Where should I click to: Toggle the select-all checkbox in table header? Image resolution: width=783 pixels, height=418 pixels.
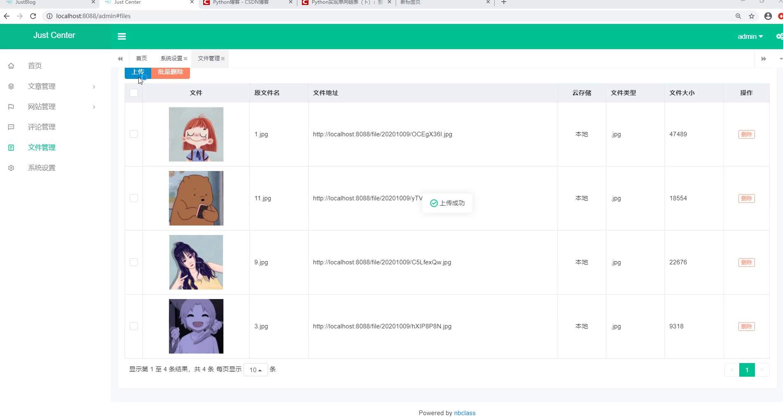tap(134, 93)
